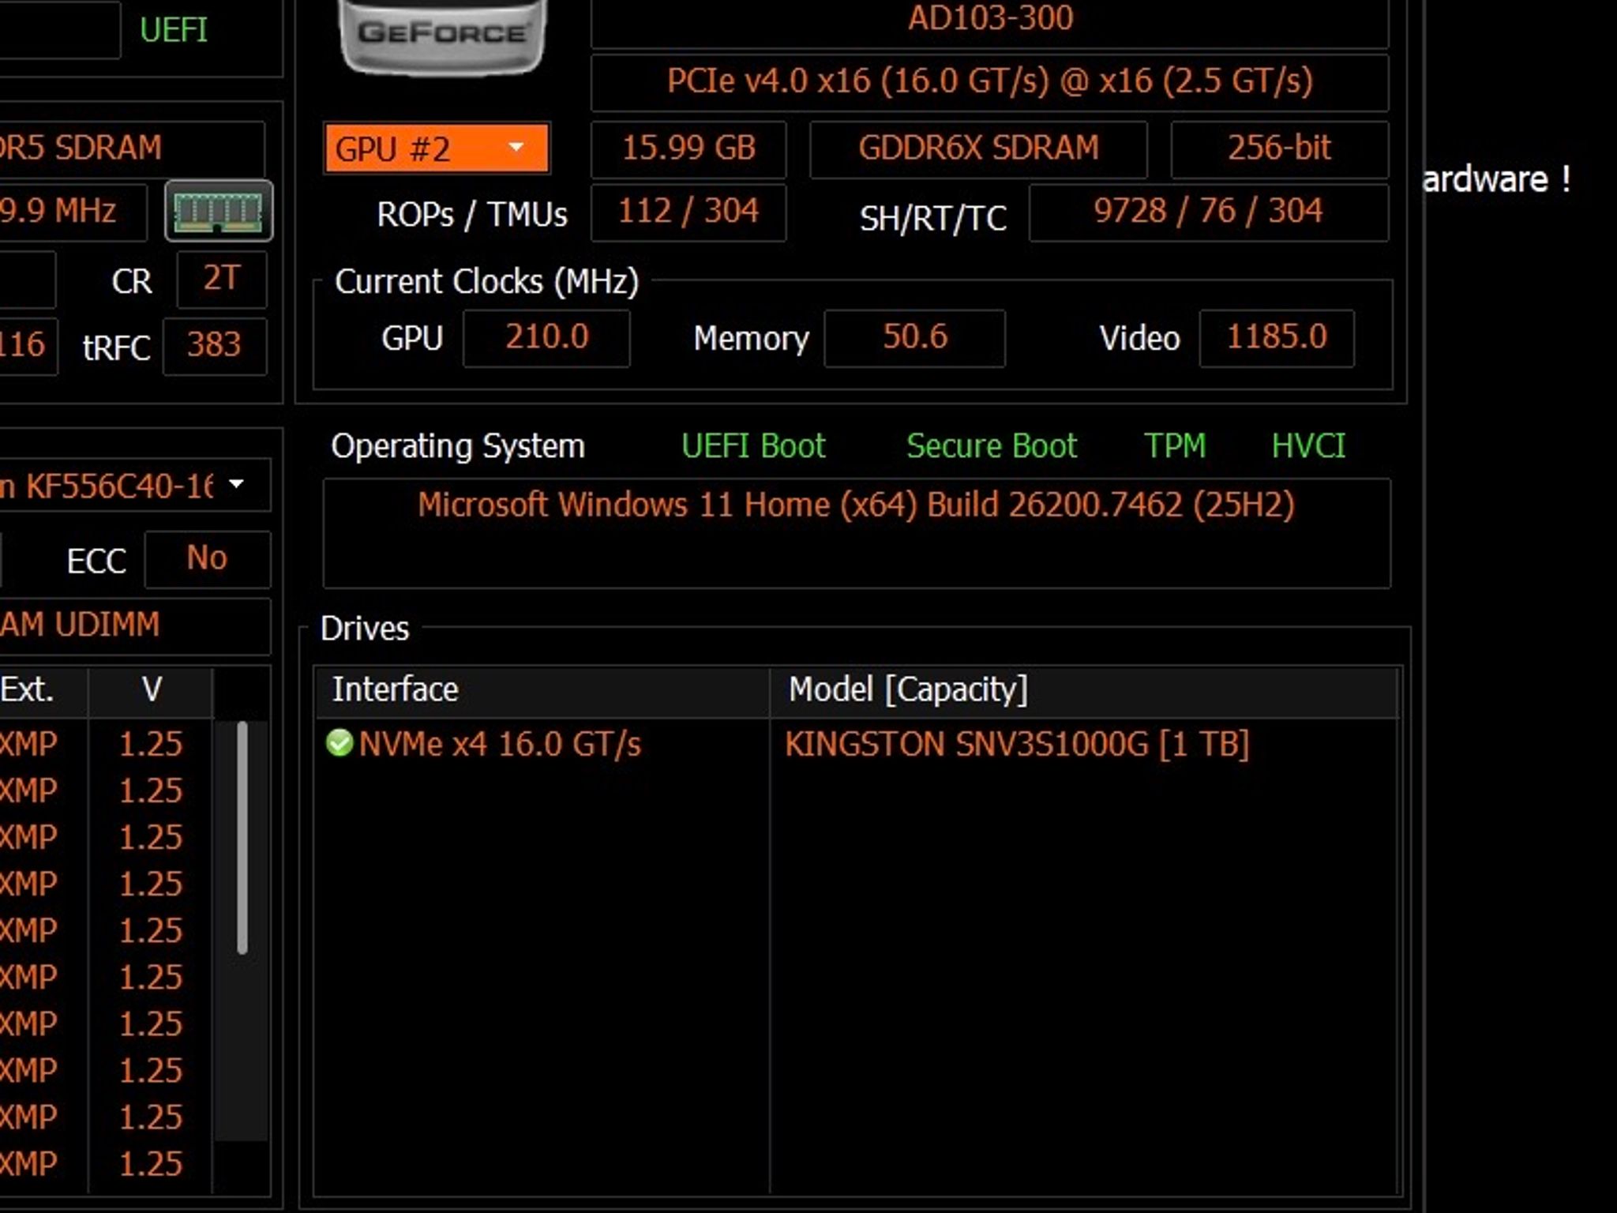Click the Interface column header
Screen dimensions: 1617x1213
(542, 690)
